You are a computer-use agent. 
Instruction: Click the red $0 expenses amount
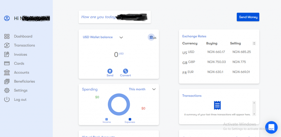click(x=143, y=108)
